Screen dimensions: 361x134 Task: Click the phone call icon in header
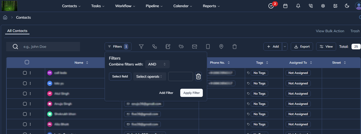[311, 6]
